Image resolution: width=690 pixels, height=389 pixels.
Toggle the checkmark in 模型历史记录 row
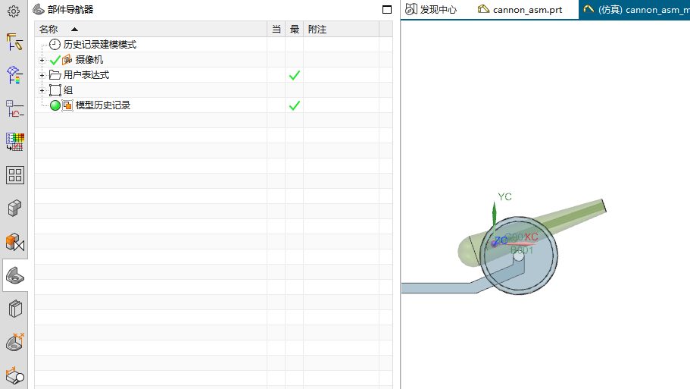click(295, 105)
